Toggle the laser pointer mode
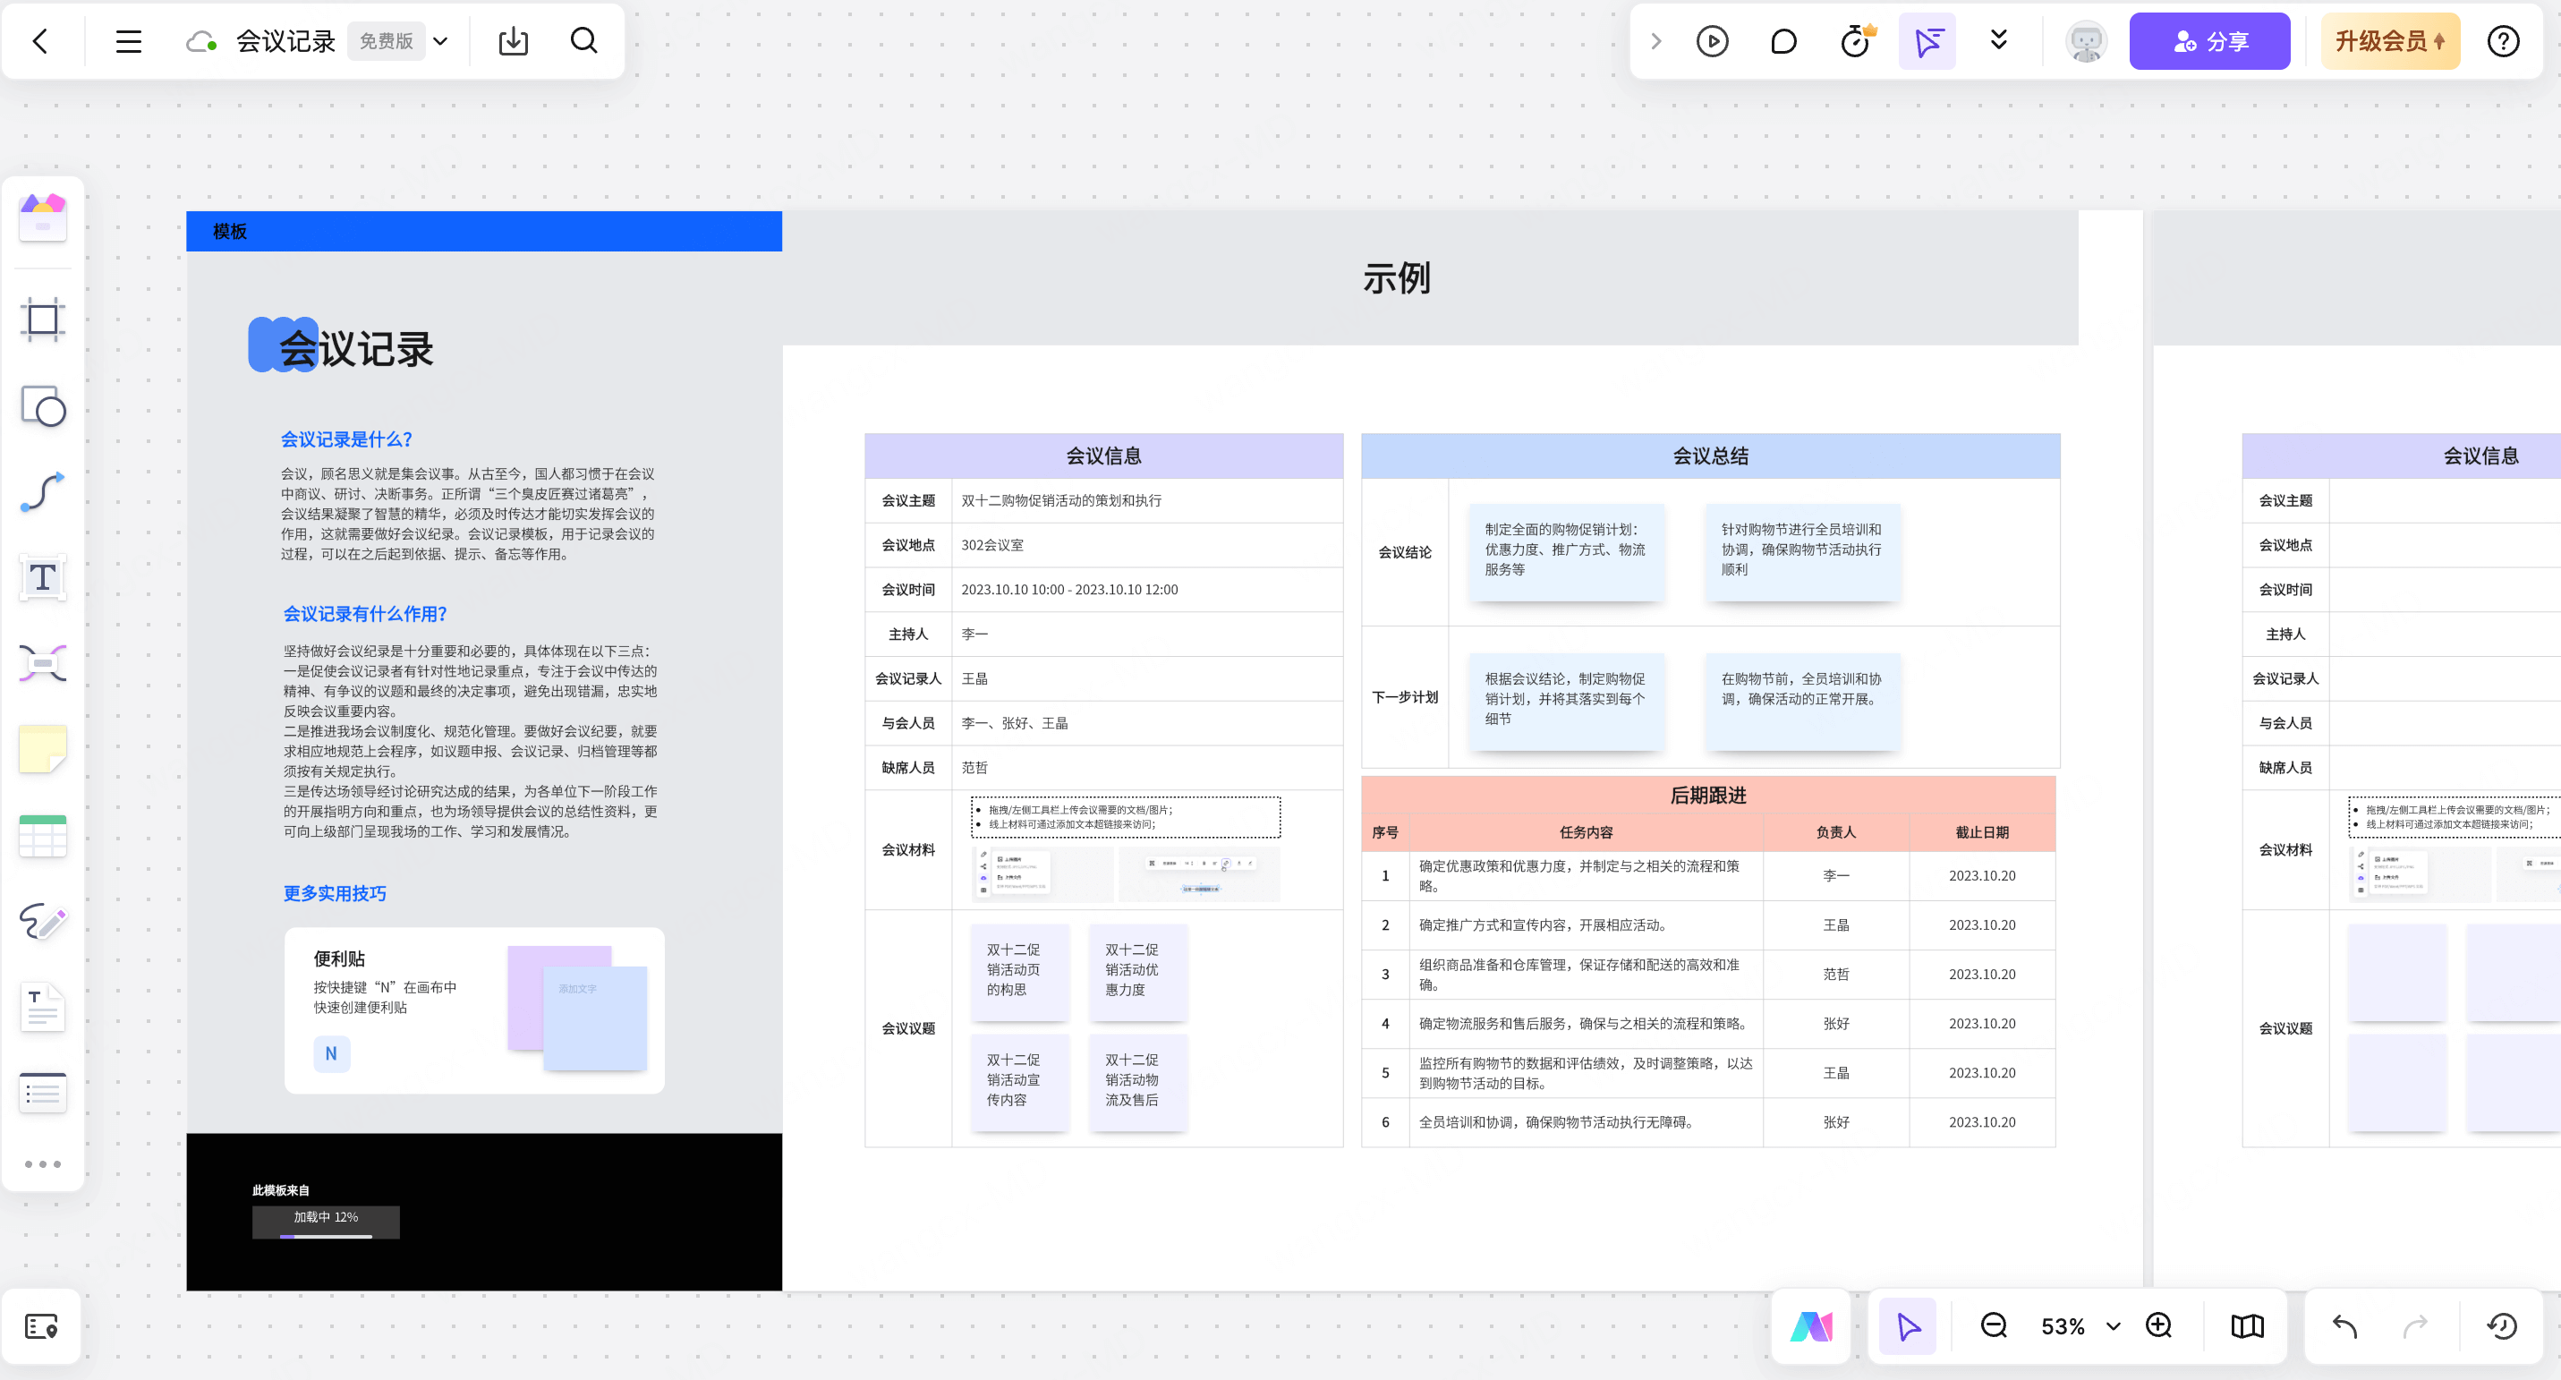This screenshot has width=2561, height=1380. [1927, 42]
